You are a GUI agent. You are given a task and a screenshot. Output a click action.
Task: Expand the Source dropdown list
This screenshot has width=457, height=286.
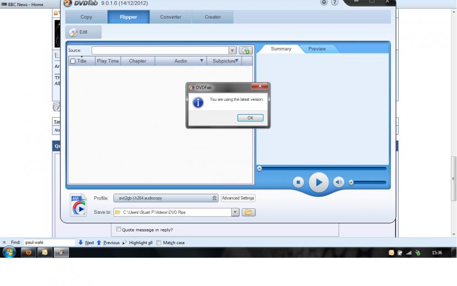point(232,50)
